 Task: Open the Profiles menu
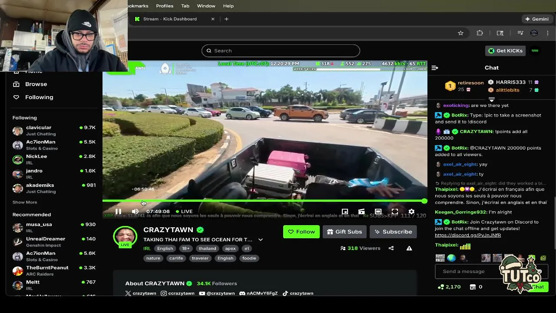[165, 6]
